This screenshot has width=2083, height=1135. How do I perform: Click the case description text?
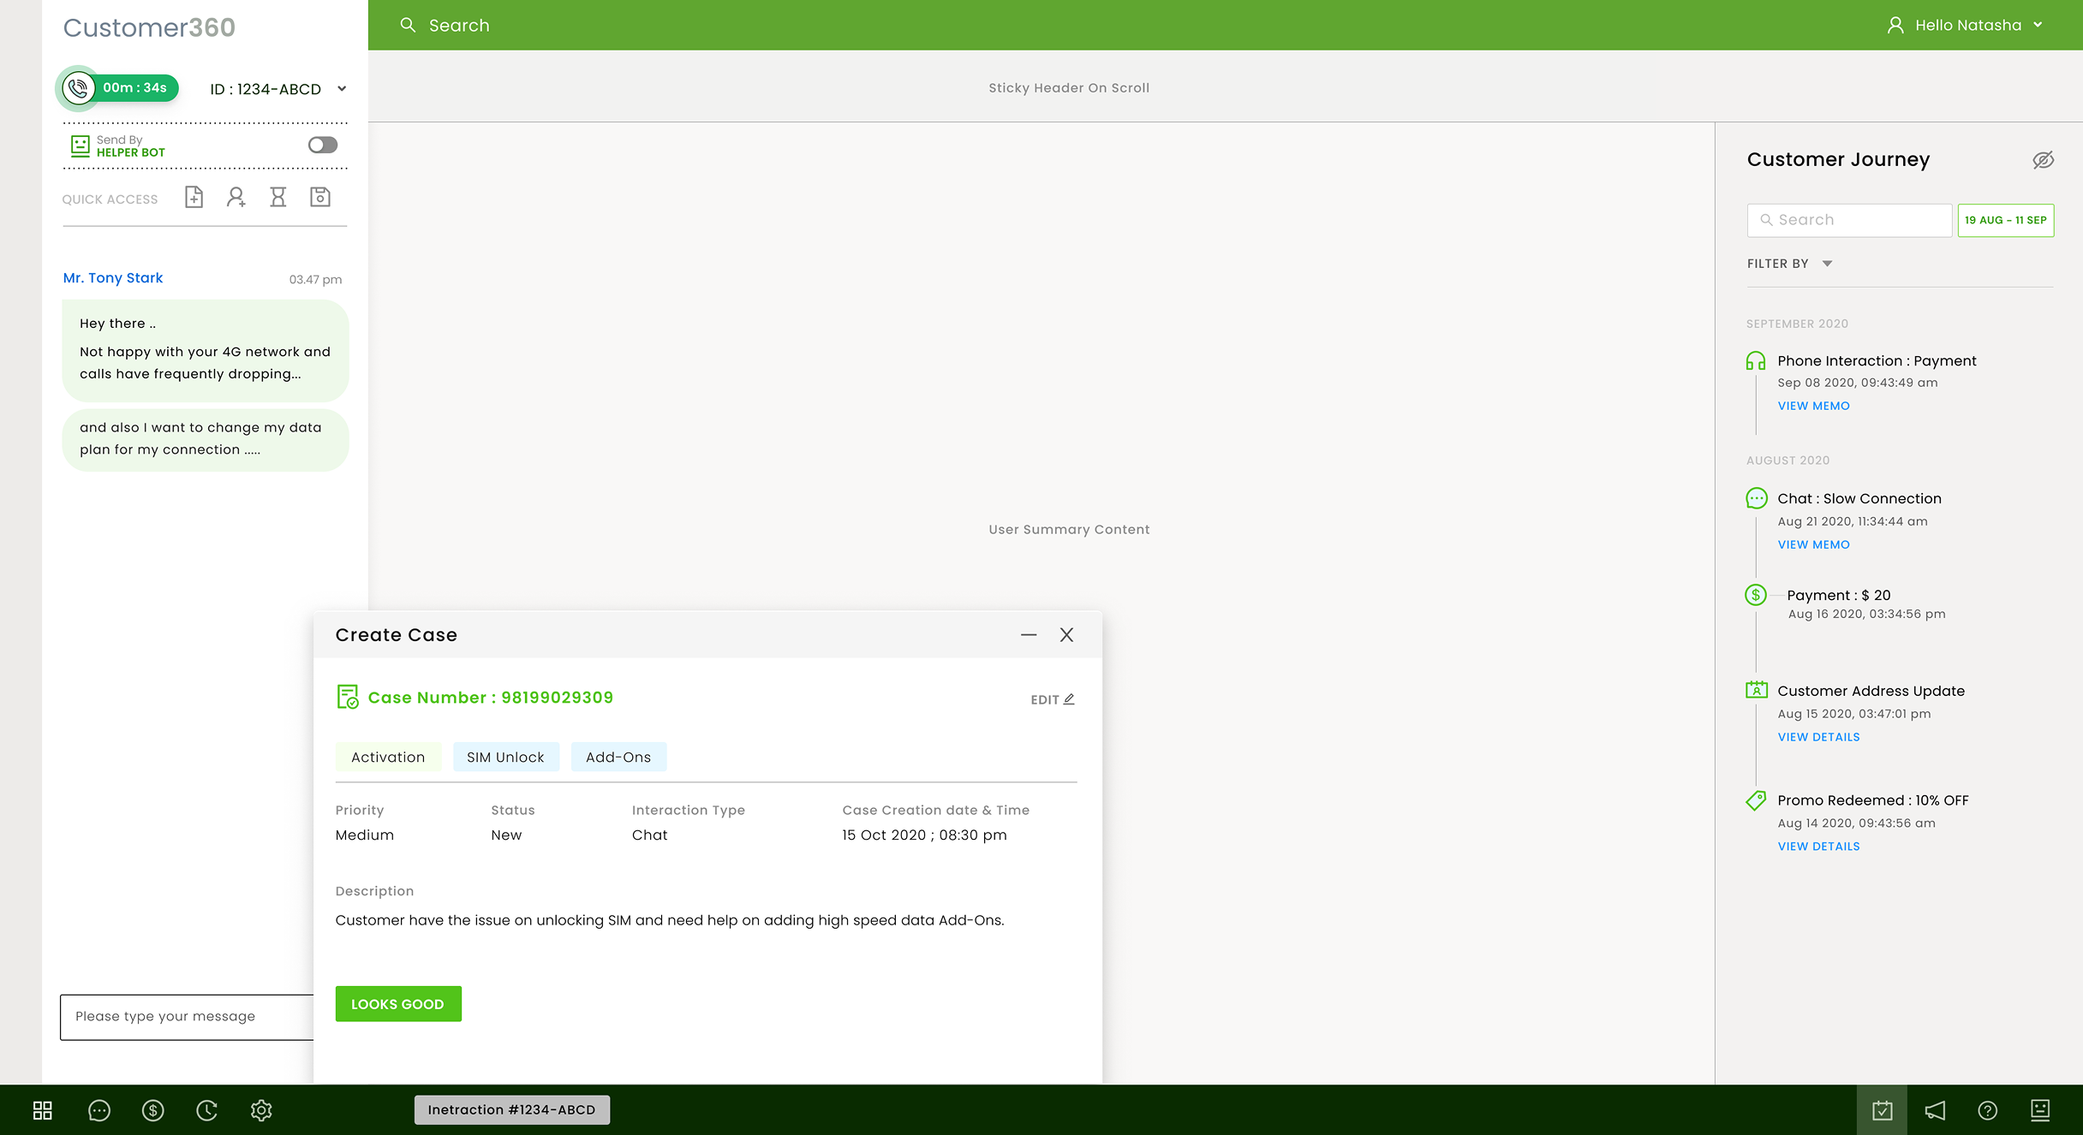(670, 920)
